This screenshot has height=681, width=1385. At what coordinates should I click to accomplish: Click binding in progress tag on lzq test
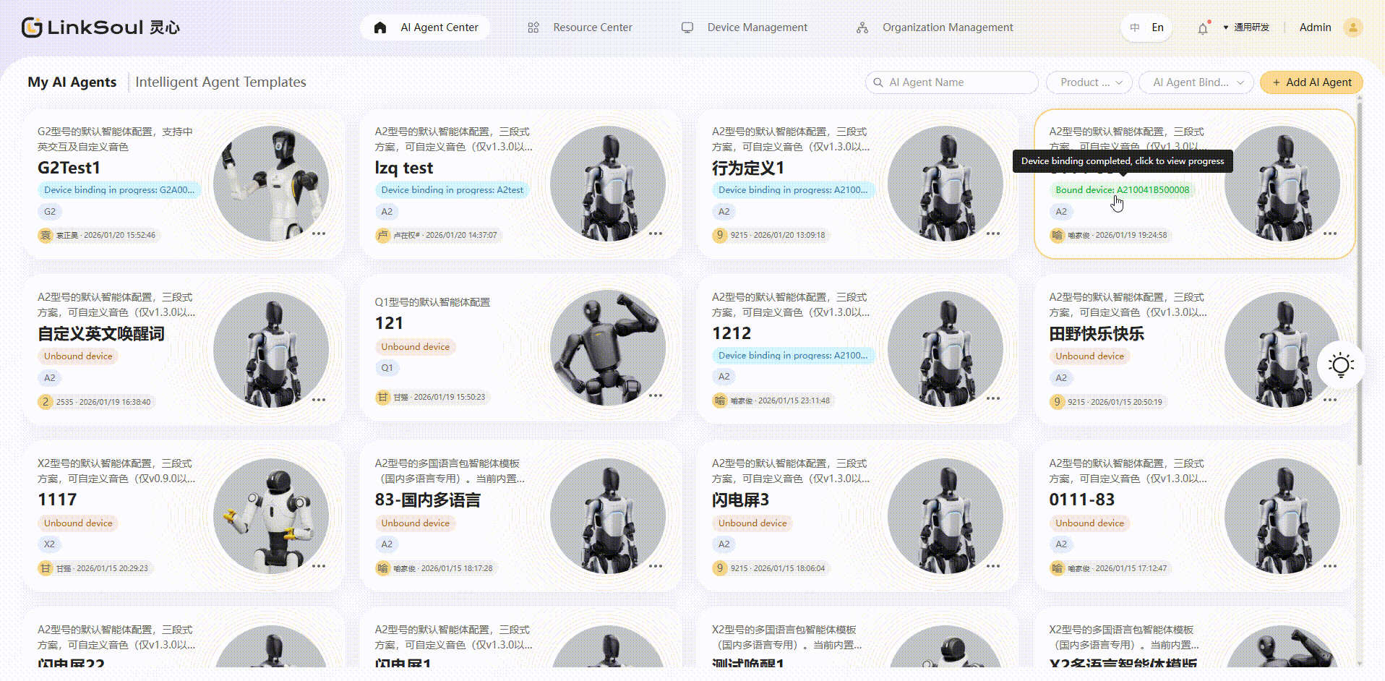[x=452, y=190]
